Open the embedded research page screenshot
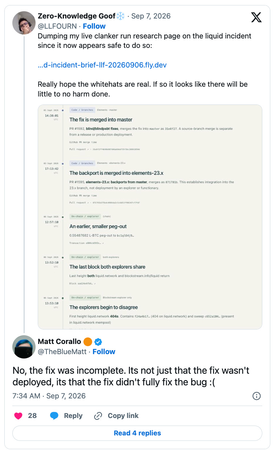275x455 pixels. (x=150, y=217)
